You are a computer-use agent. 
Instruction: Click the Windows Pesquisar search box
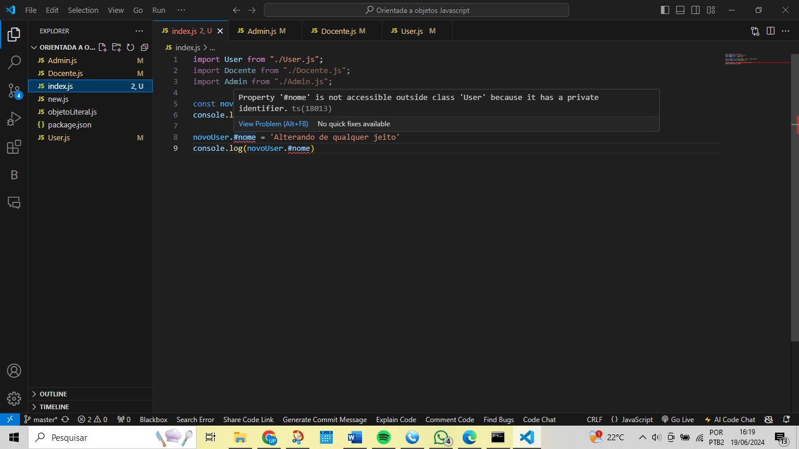point(113,437)
